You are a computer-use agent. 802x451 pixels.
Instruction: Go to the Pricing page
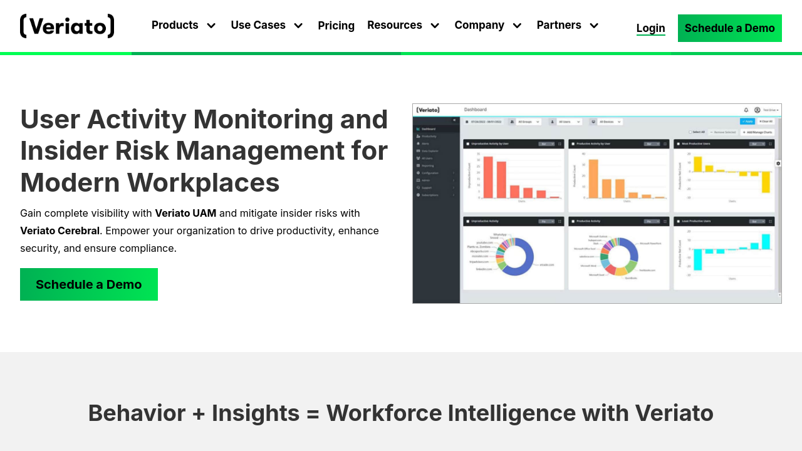pyautogui.click(x=336, y=26)
